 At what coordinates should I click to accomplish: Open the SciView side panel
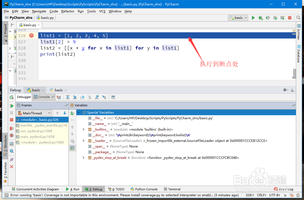(x=299, y=32)
